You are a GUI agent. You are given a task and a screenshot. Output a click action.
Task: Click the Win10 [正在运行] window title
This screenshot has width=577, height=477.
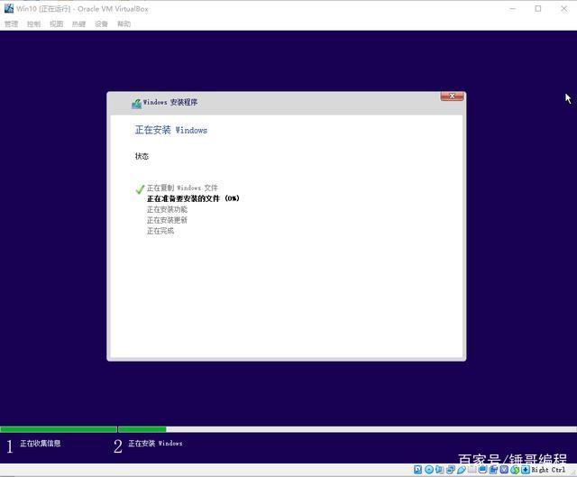coord(82,9)
